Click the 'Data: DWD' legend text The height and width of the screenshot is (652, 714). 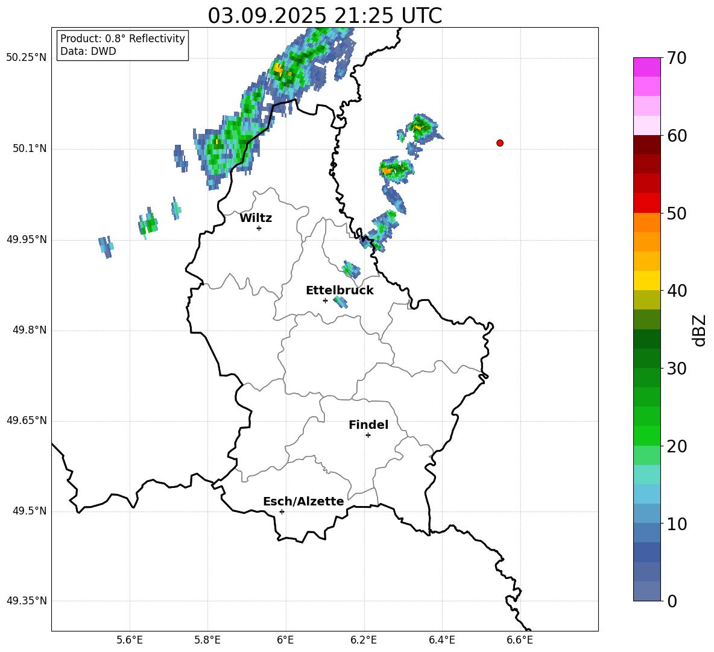click(x=88, y=51)
